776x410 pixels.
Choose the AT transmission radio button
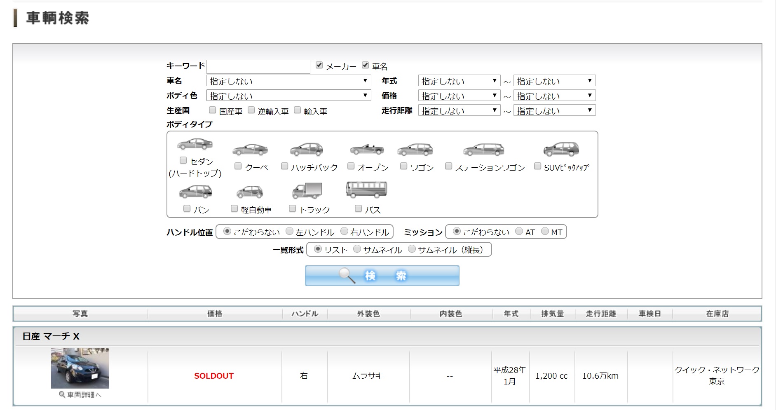(519, 231)
